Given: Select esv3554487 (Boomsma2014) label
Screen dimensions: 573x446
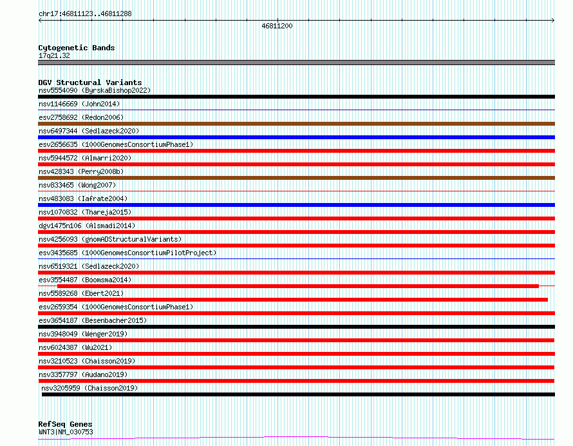Looking at the screenshot, I should point(85,280).
